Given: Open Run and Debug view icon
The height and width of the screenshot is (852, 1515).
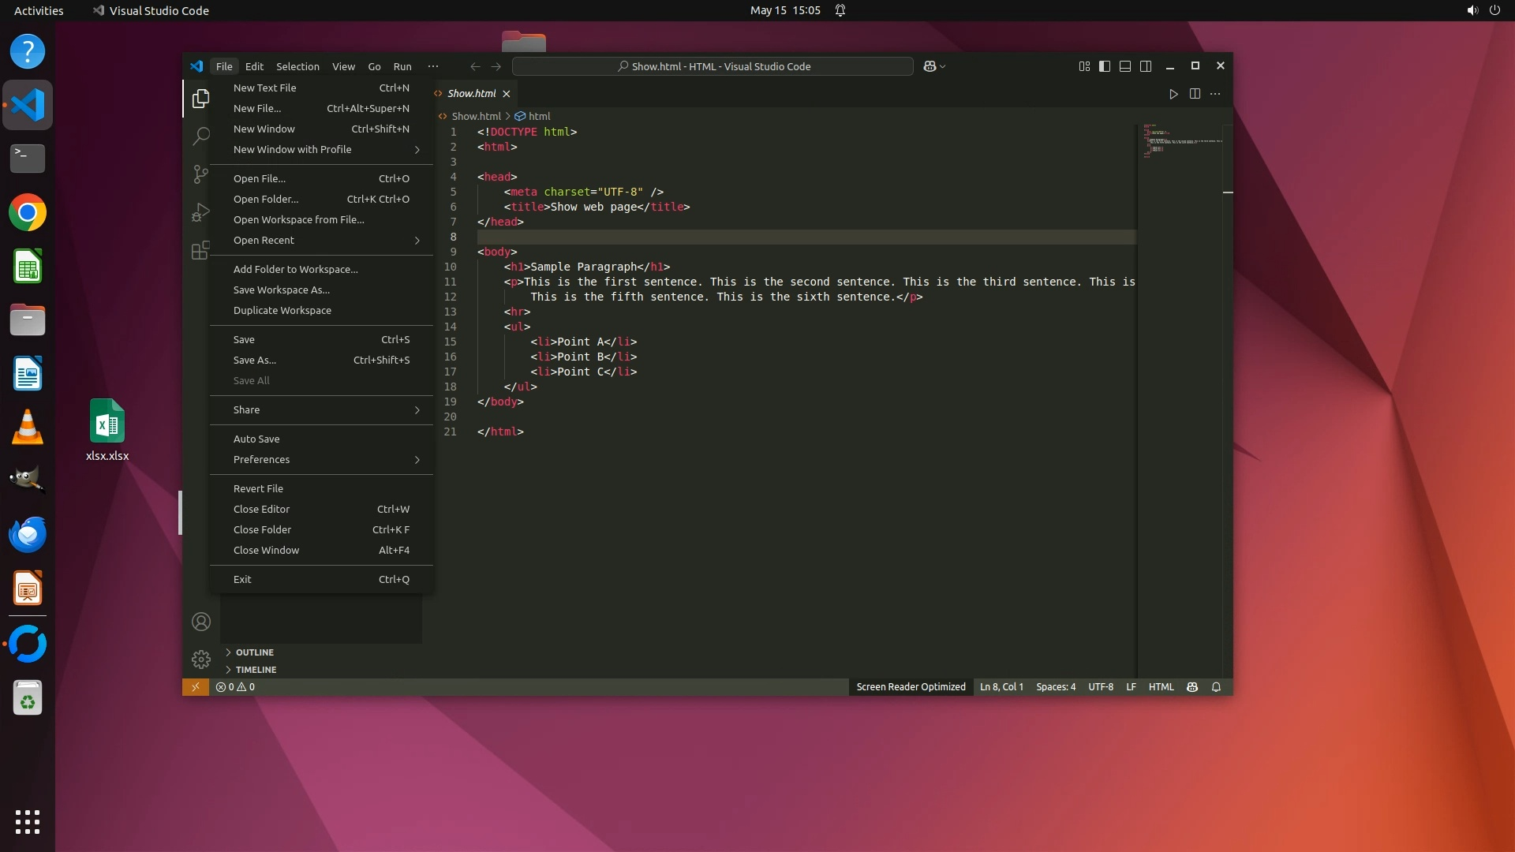Looking at the screenshot, I should tap(200, 212).
